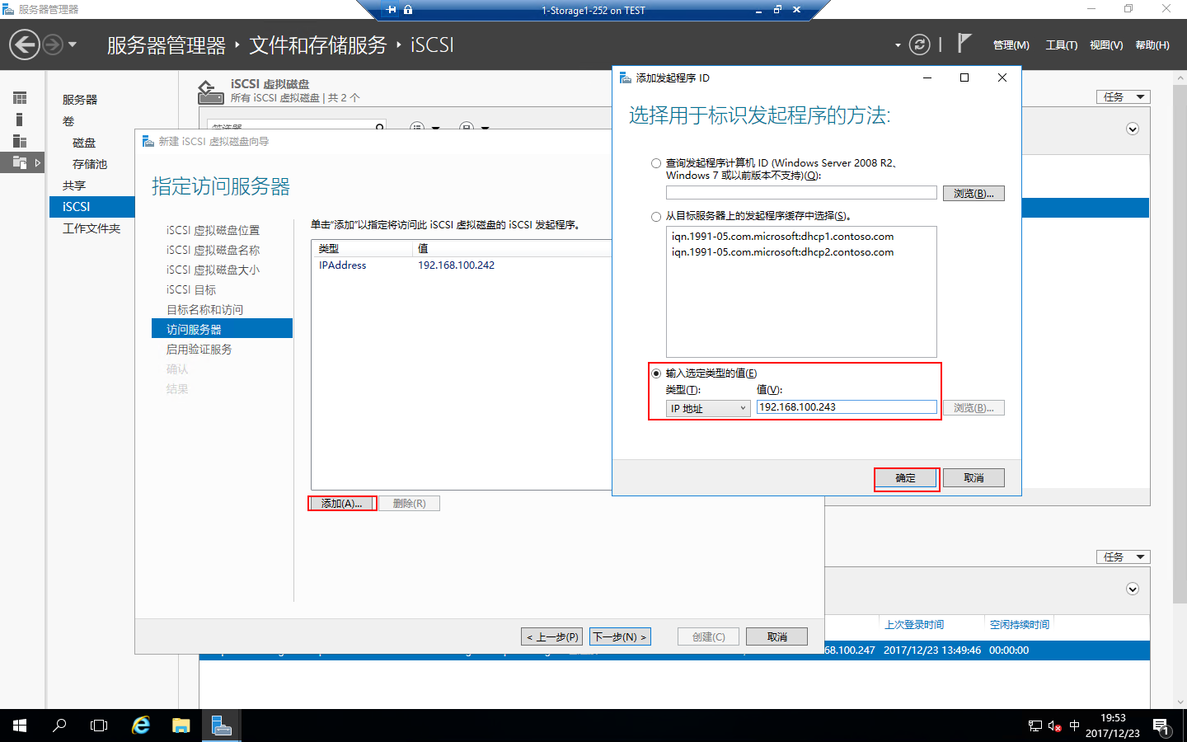Open Task View on the taskbar
Viewport: 1187px width, 742px height.
pyautogui.click(x=99, y=726)
